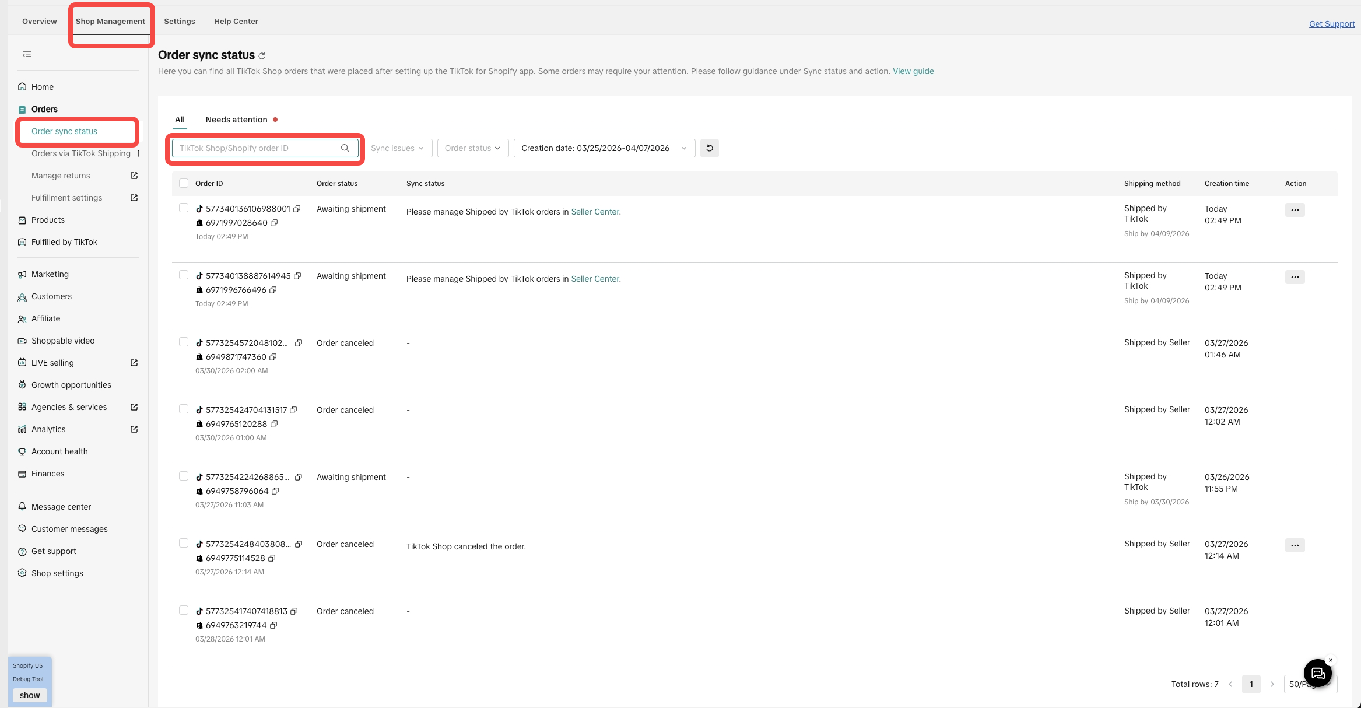Open Order sync status in sidebar
The image size is (1361, 708).
[65, 131]
